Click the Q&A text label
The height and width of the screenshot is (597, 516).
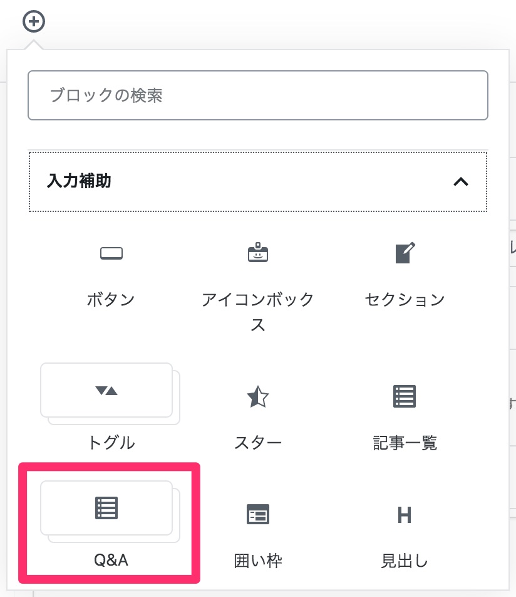(110, 560)
